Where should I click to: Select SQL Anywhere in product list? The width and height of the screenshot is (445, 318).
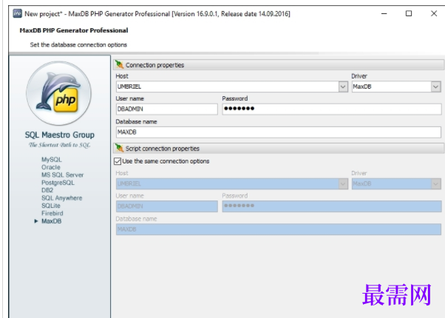pyautogui.click(x=61, y=198)
